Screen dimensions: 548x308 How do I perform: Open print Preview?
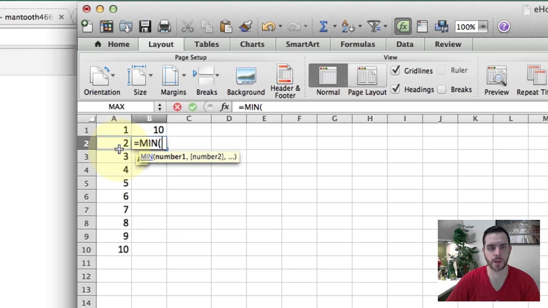497,81
